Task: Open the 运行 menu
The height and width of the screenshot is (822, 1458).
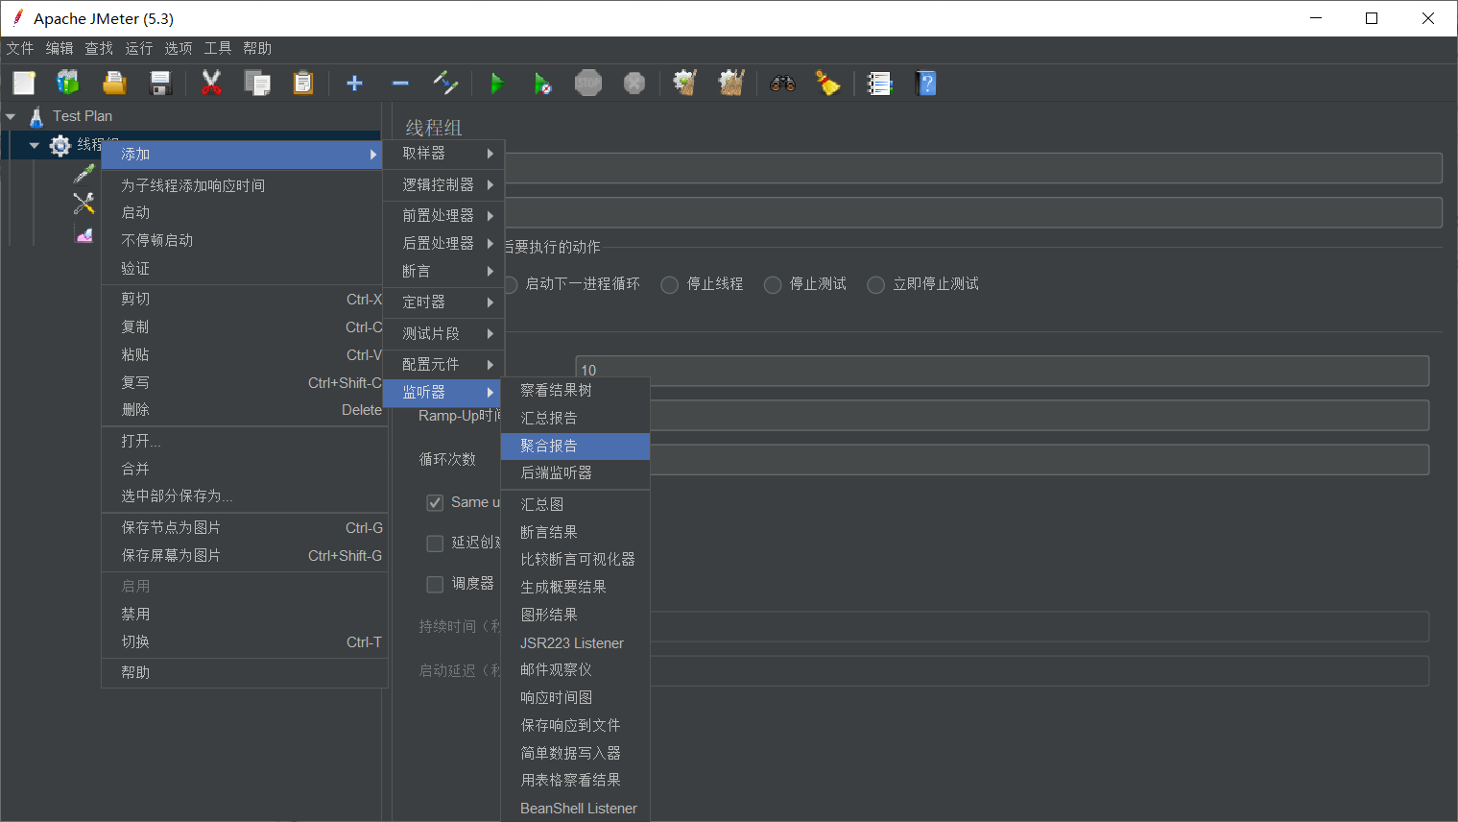Action: pos(139,49)
